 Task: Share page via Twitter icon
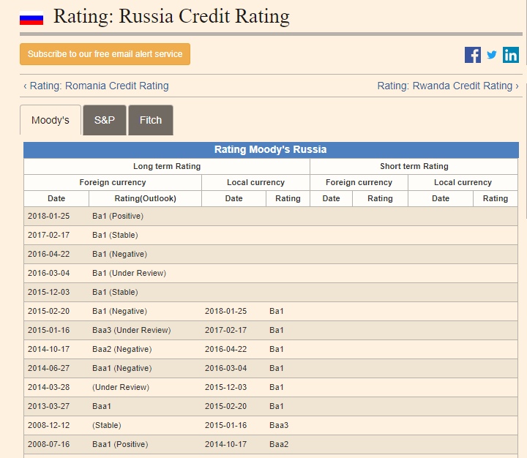point(492,55)
